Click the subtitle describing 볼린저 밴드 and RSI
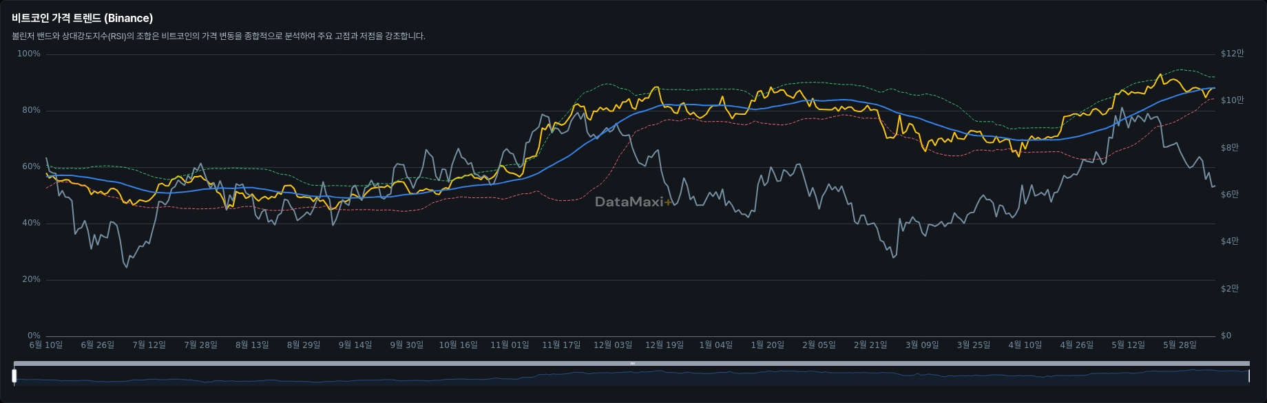The image size is (1267, 403). coord(218,36)
